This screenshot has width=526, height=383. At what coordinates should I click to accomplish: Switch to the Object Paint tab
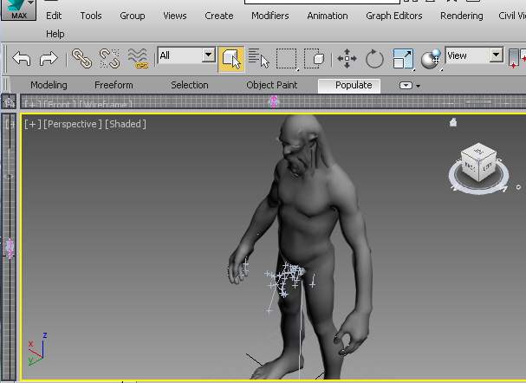(272, 85)
